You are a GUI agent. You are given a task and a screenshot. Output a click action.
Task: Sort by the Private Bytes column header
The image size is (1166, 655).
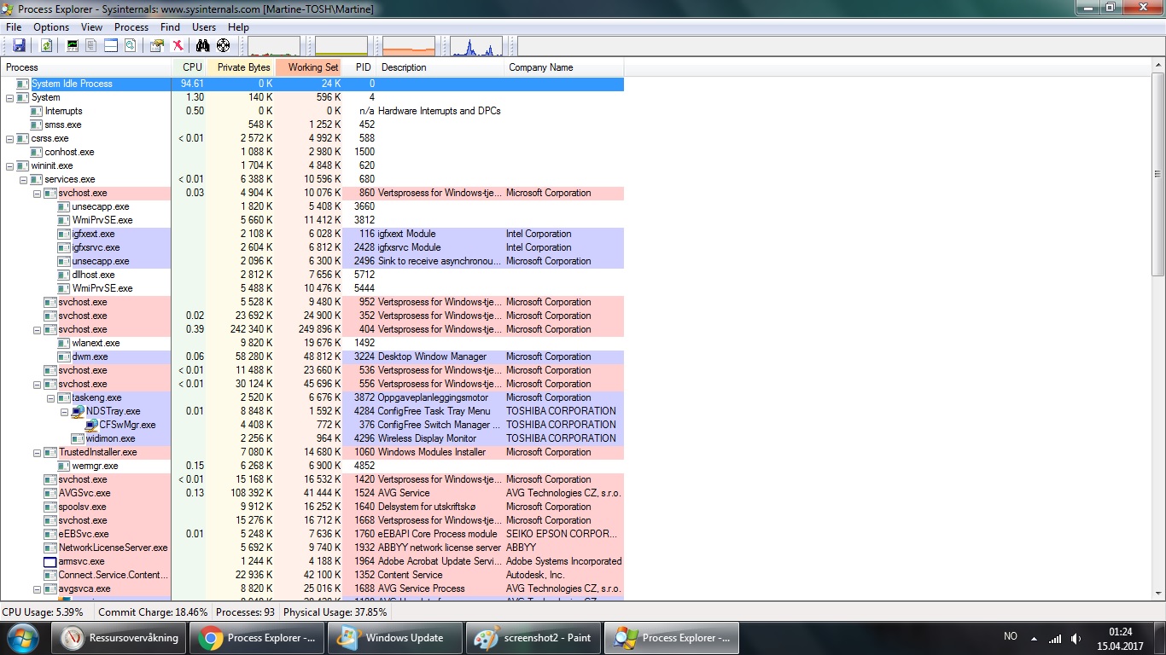click(x=241, y=67)
